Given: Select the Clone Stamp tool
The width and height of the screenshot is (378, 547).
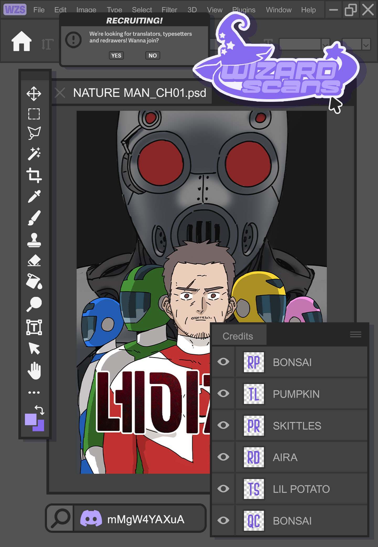Looking at the screenshot, I should click(x=34, y=240).
